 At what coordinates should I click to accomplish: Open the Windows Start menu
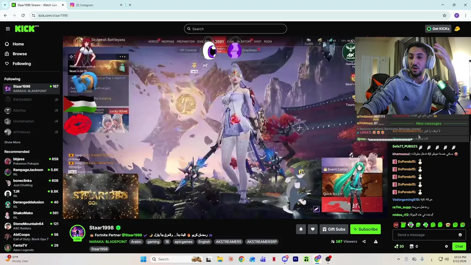coord(143,259)
